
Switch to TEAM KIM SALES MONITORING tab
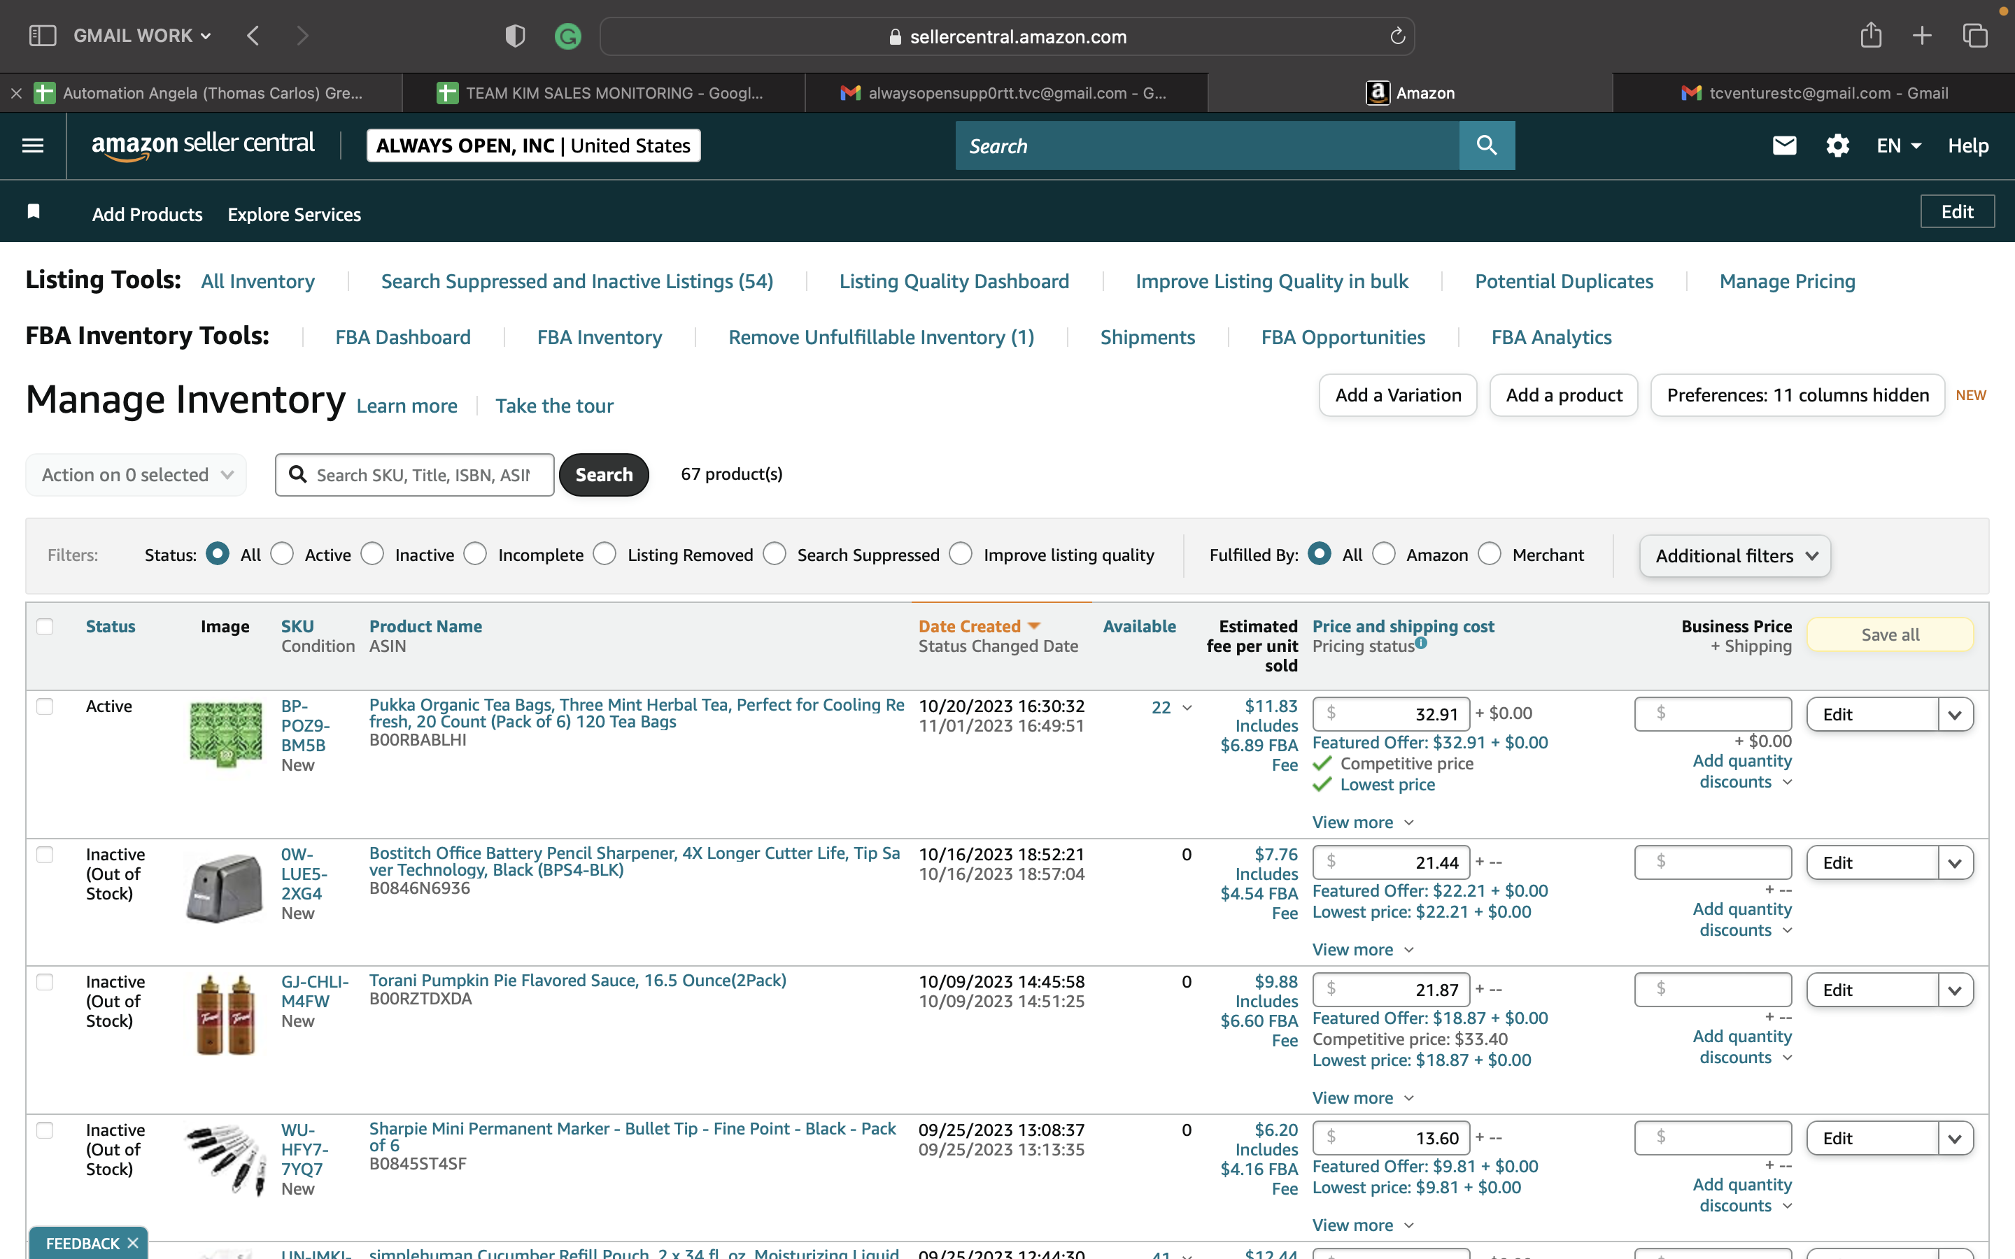coord(604,93)
